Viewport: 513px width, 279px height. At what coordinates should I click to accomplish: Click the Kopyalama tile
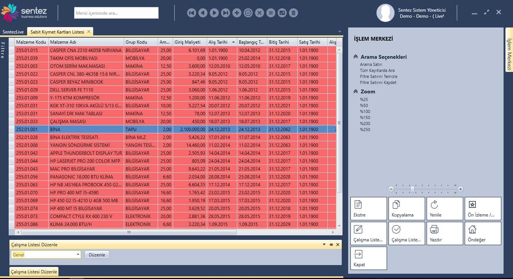pyautogui.click(x=407, y=209)
